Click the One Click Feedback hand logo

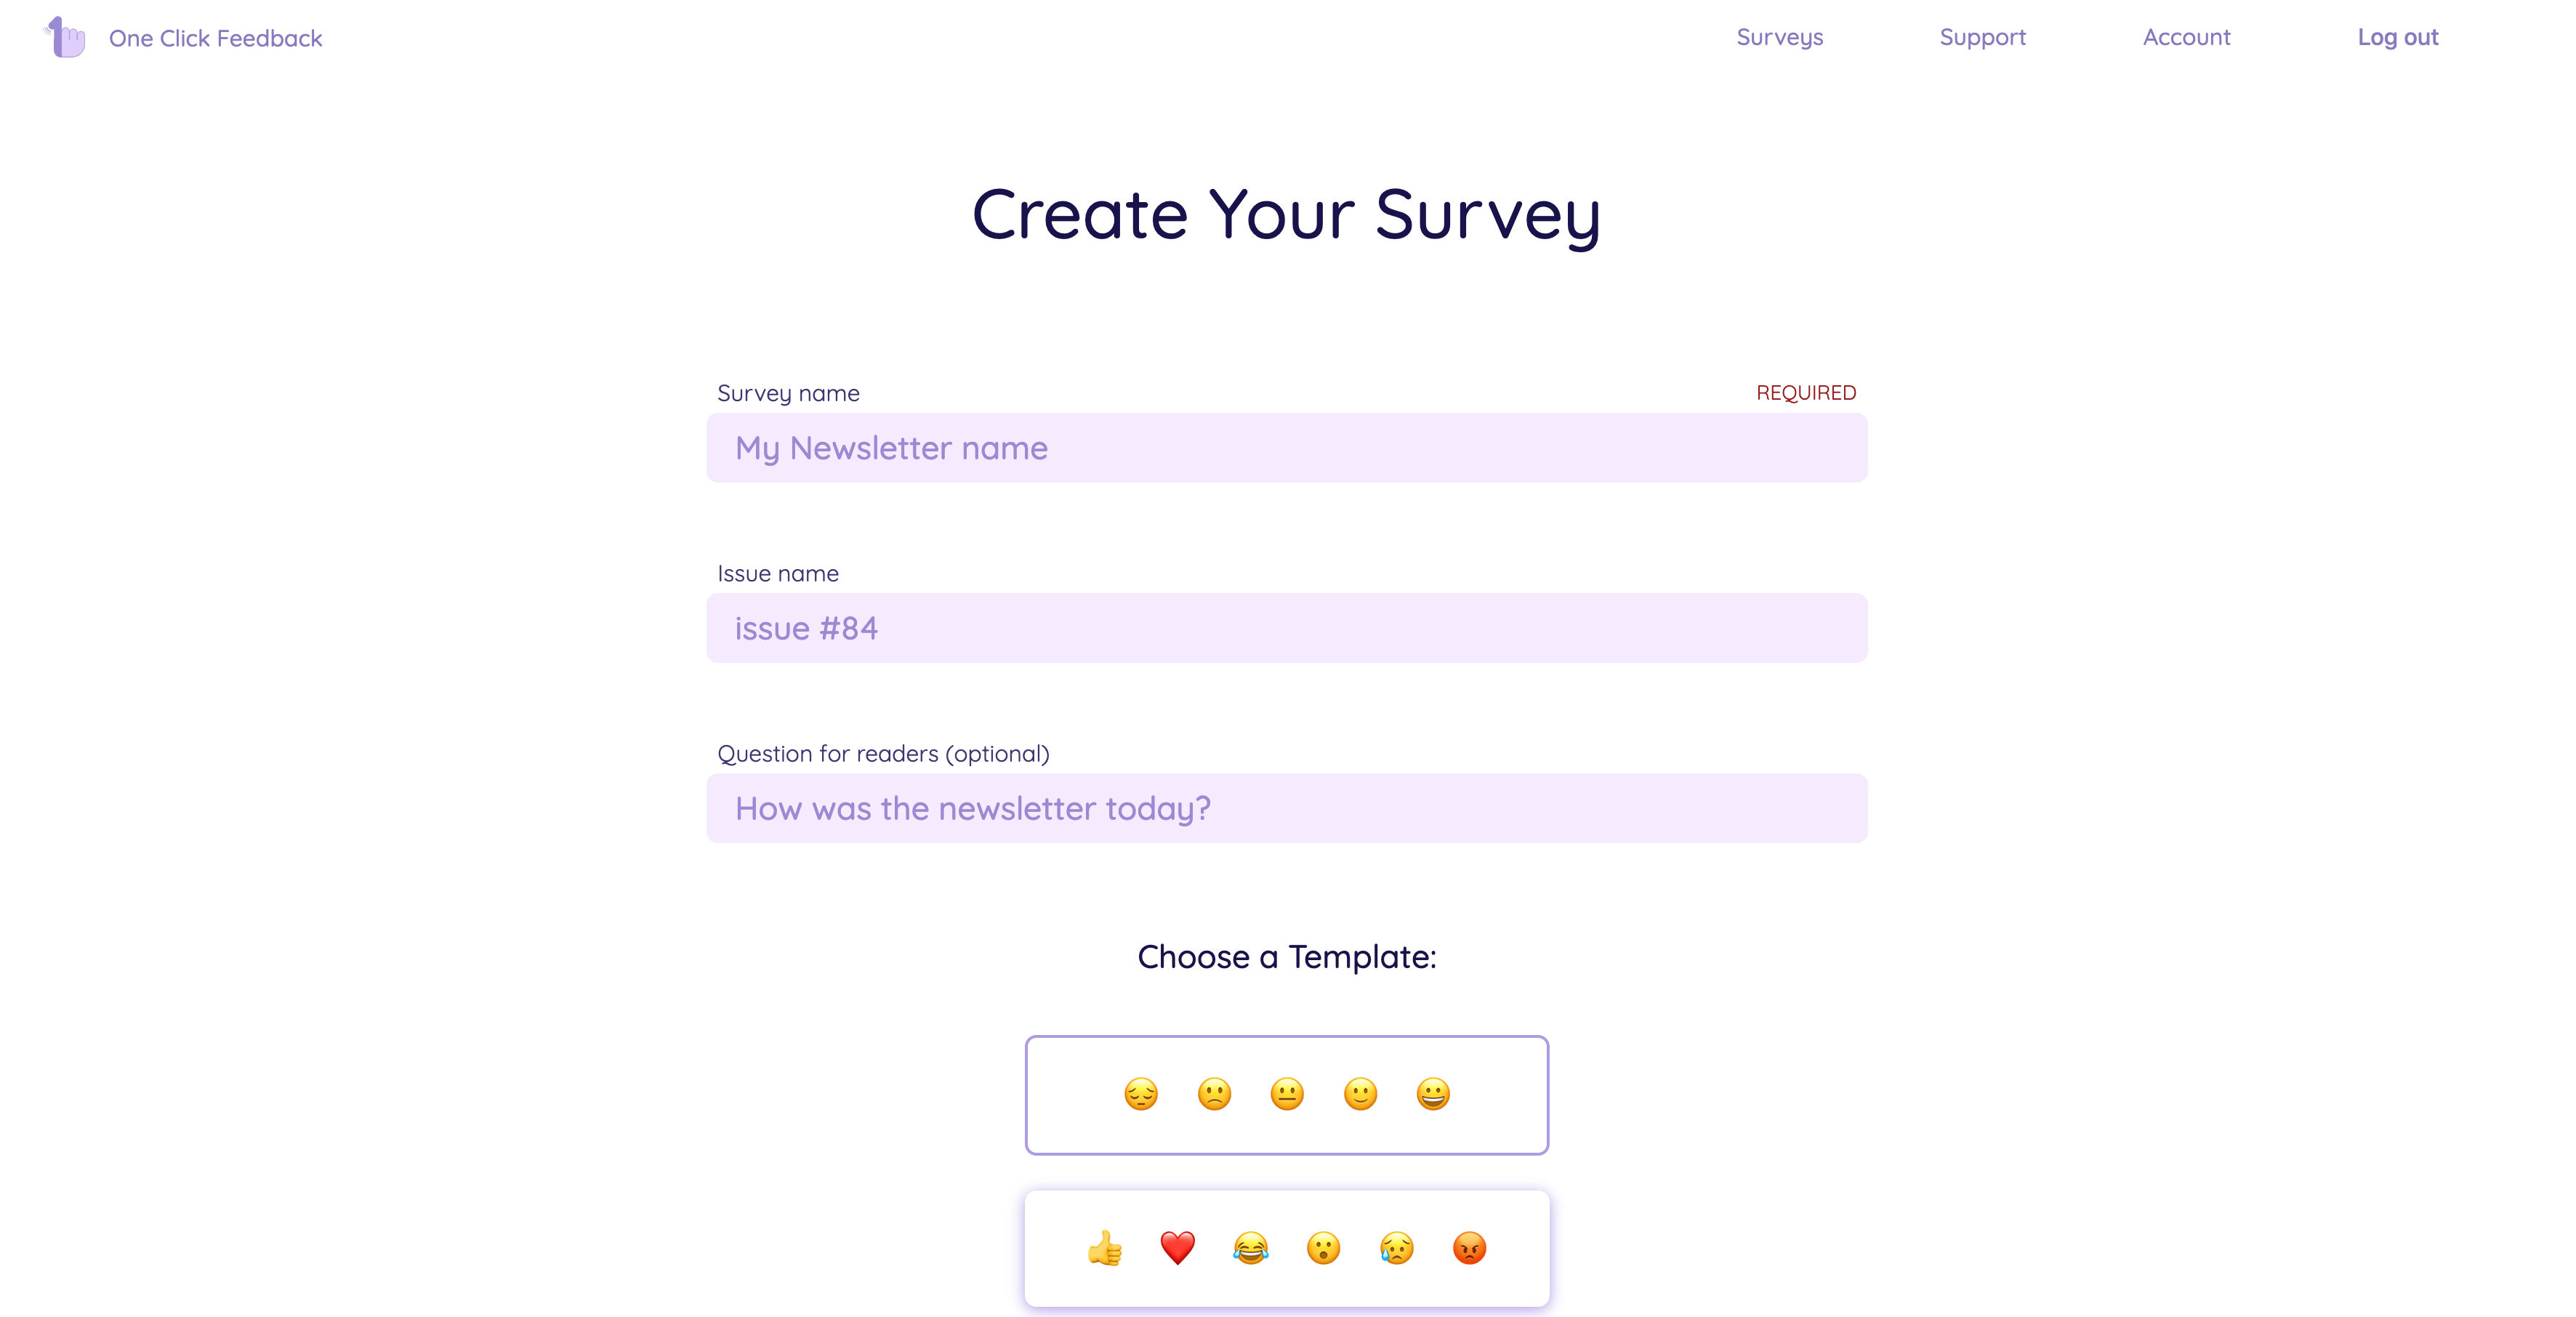[x=66, y=38]
